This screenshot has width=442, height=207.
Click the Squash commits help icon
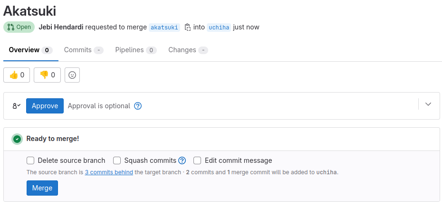tap(182, 160)
